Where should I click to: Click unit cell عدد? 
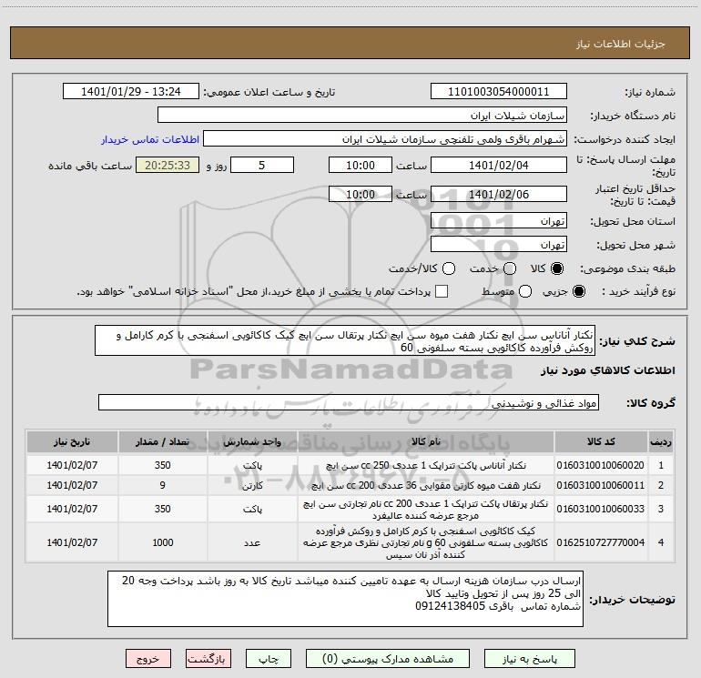pyautogui.click(x=252, y=542)
